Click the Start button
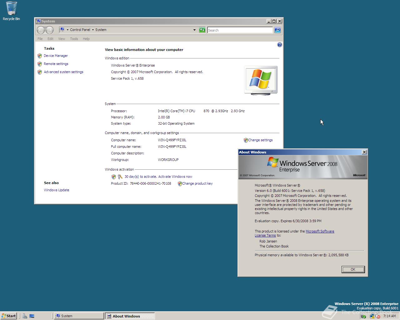 pos(8,316)
